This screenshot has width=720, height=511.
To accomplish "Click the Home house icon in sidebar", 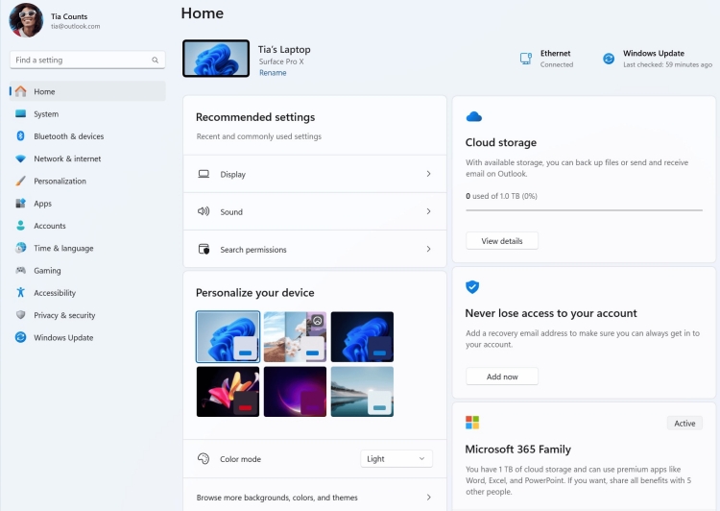I will [x=21, y=91].
